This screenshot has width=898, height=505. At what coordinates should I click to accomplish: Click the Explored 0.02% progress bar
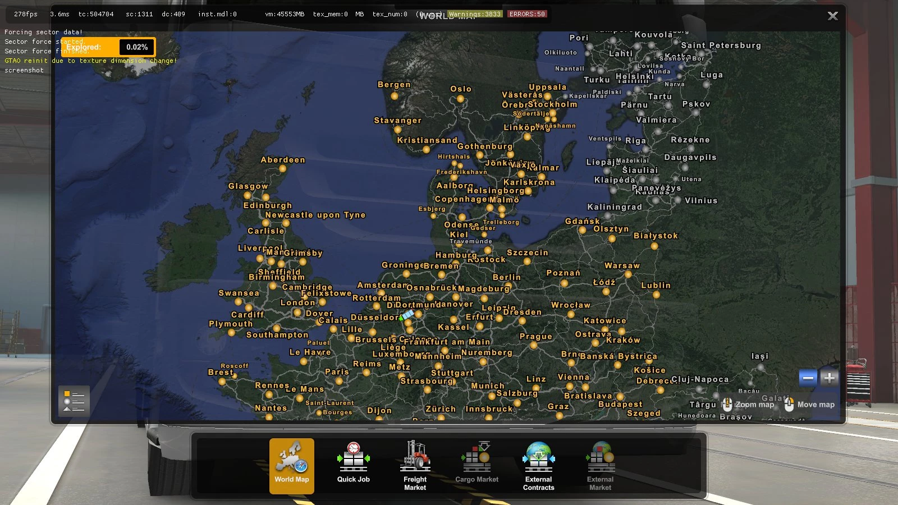pyautogui.click(x=110, y=47)
